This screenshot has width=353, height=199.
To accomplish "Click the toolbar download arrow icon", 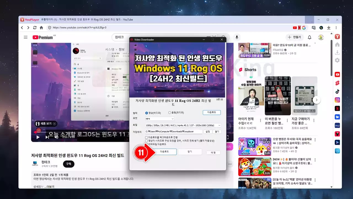I will point(329,28).
